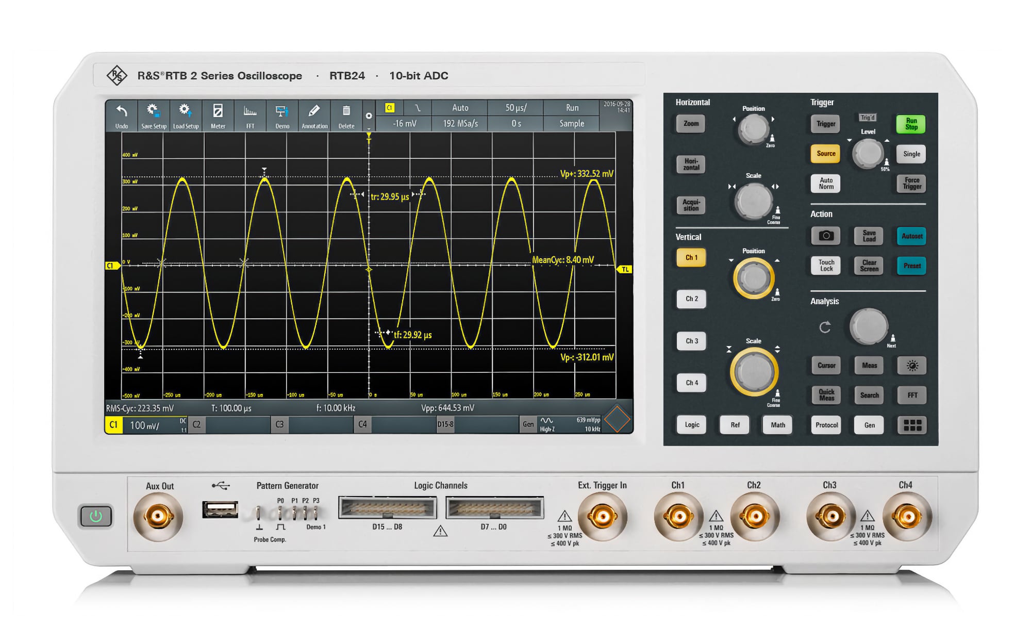The image size is (1031, 627).
Task: Tap the yellow C1 trigger source badge
Action: point(390,108)
